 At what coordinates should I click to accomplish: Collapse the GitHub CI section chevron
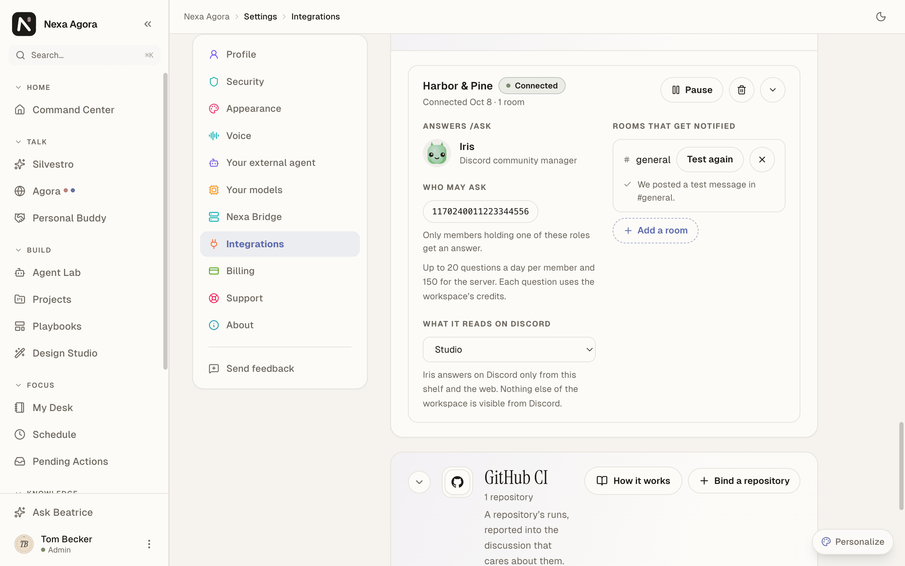click(419, 482)
